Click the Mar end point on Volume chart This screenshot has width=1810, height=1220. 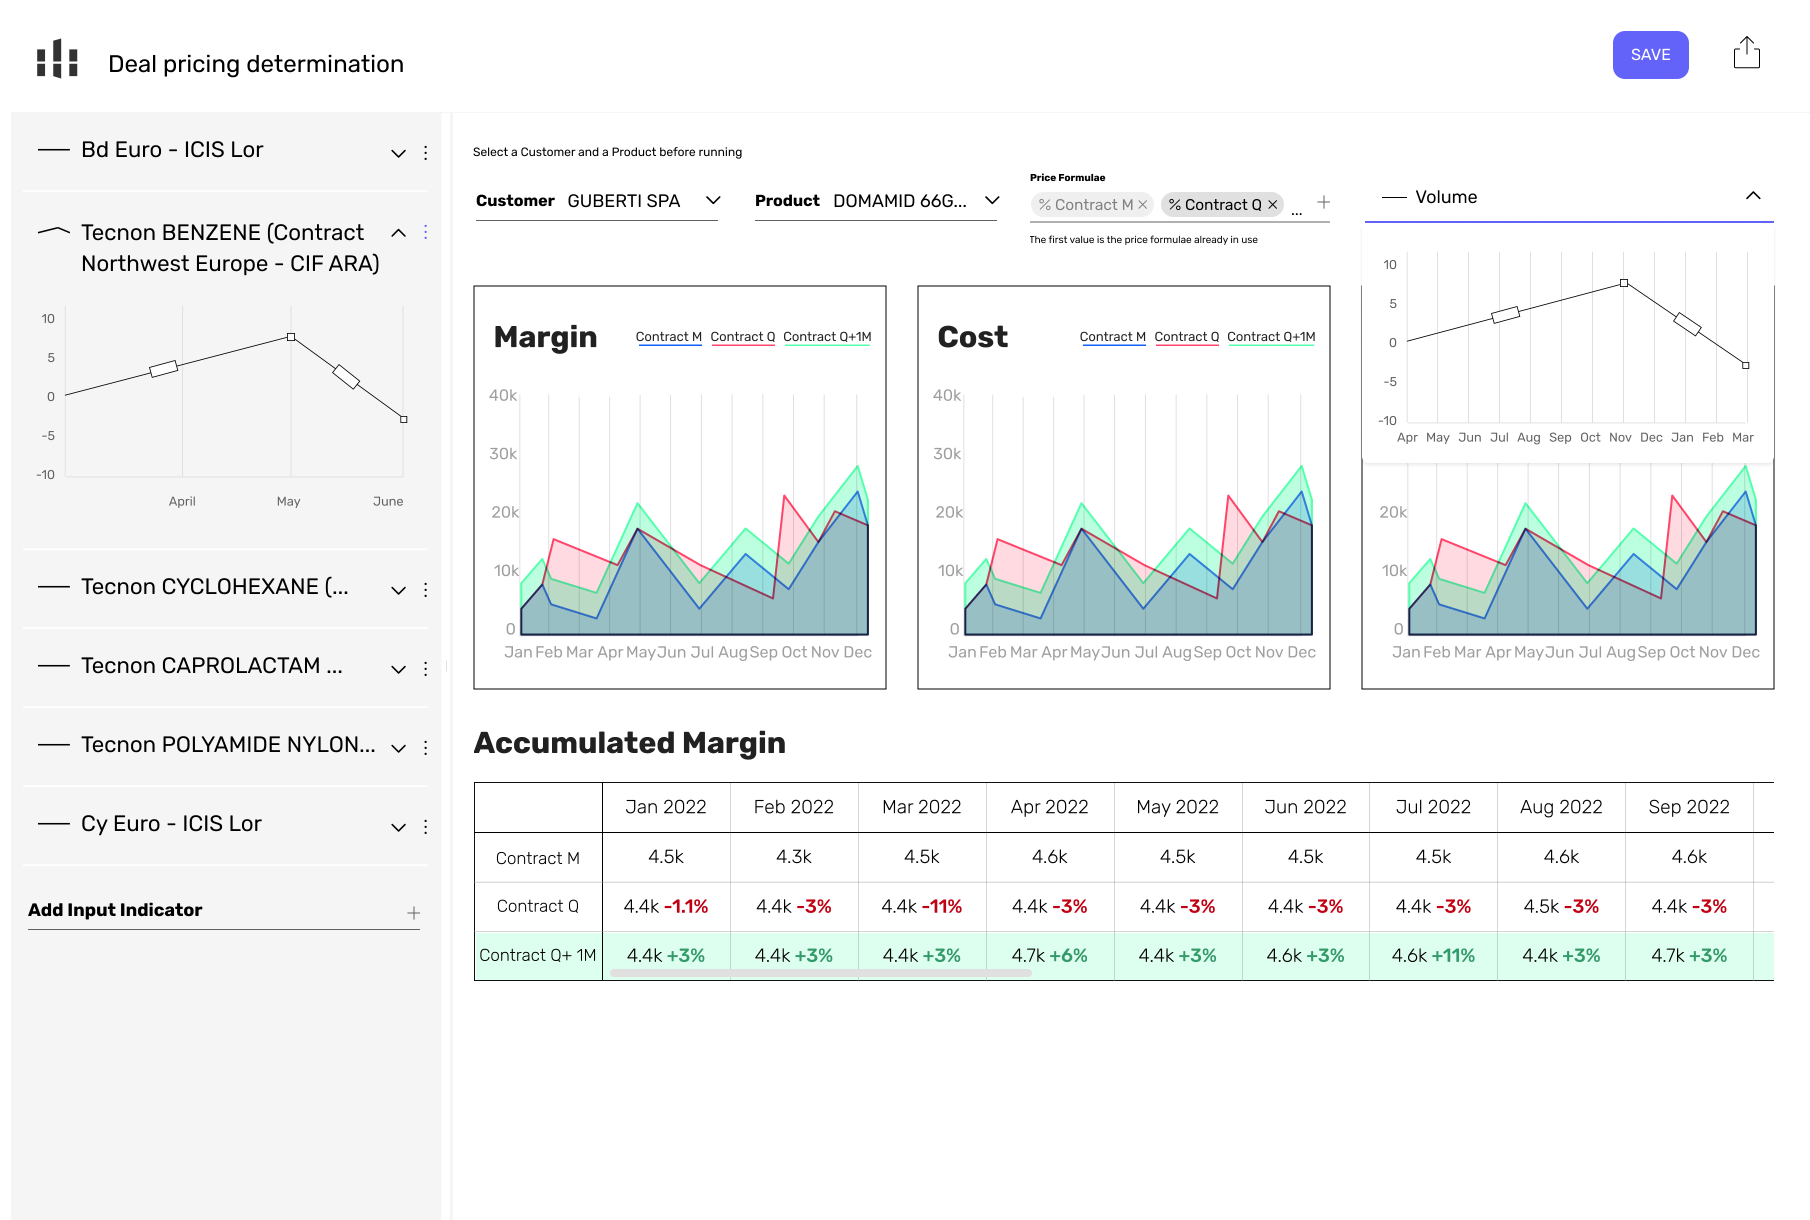pyautogui.click(x=1745, y=365)
